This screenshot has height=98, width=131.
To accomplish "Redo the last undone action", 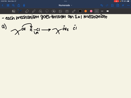I will (x=107, y=5).
